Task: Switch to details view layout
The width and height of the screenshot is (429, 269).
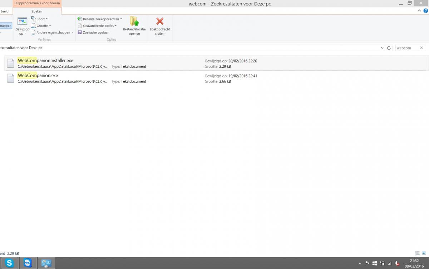Action: click(417, 253)
